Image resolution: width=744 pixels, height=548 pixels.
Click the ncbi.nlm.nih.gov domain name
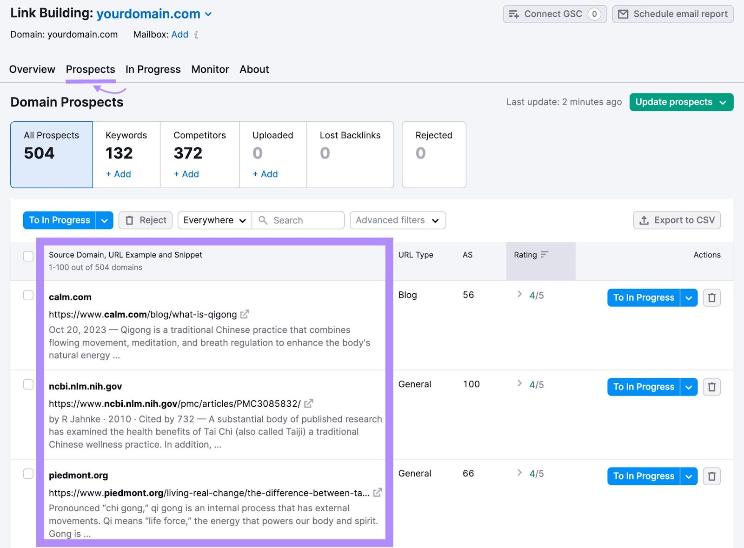(x=85, y=386)
